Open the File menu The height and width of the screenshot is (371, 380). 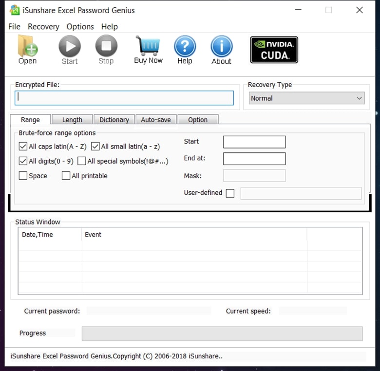pyautogui.click(x=14, y=26)
